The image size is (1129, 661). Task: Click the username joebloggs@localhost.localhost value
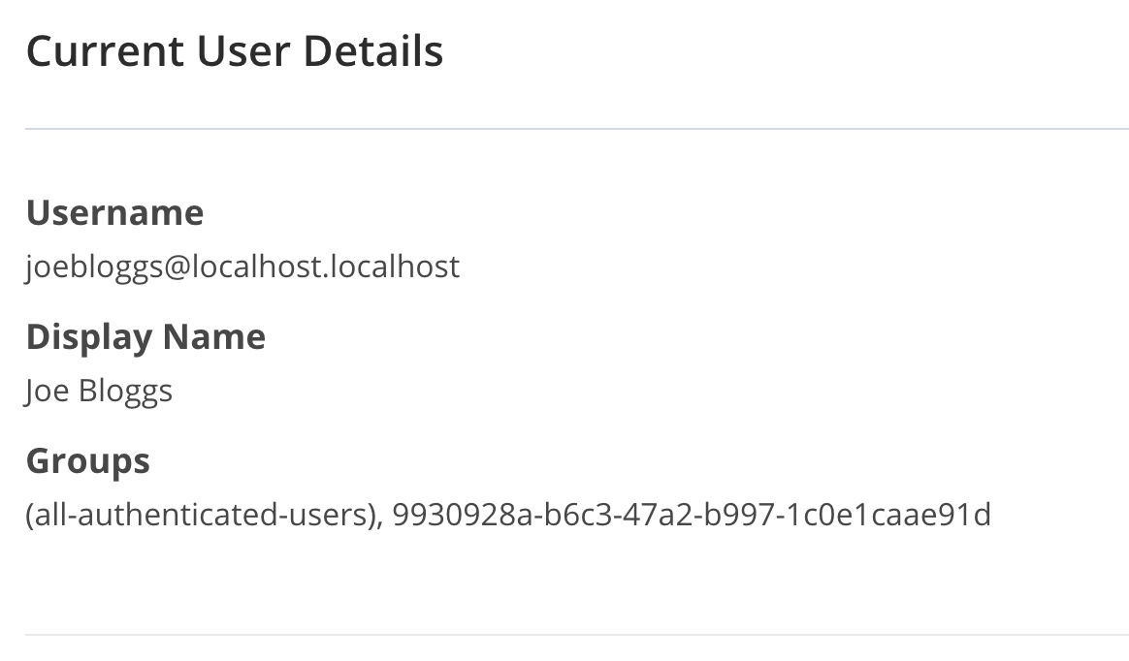coord(242,267)
